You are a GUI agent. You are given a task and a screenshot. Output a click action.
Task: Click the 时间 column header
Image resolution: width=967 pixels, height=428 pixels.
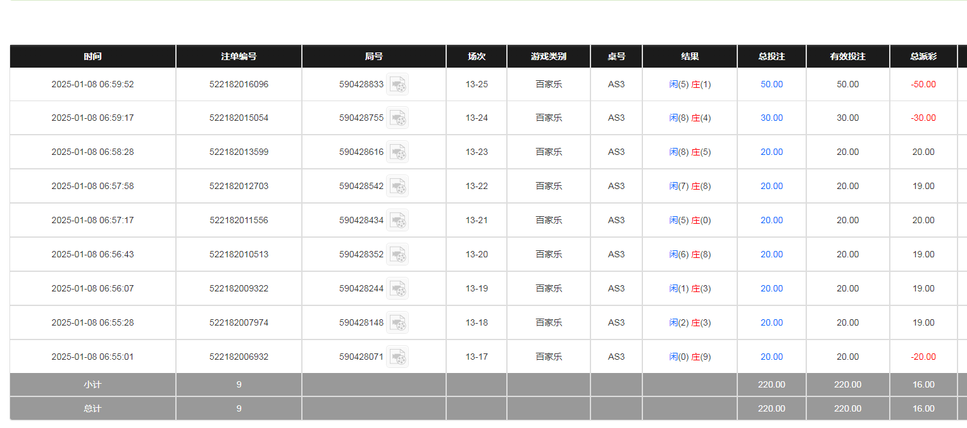tap(92, 56)
